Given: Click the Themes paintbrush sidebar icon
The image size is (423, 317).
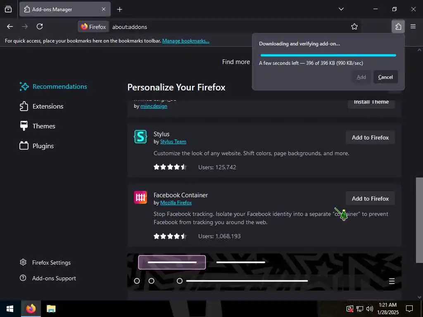Looking at the screenshot, I should pos(24,126).
